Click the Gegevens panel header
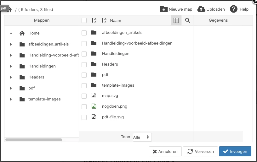The image size is (257, 162). 218,20
